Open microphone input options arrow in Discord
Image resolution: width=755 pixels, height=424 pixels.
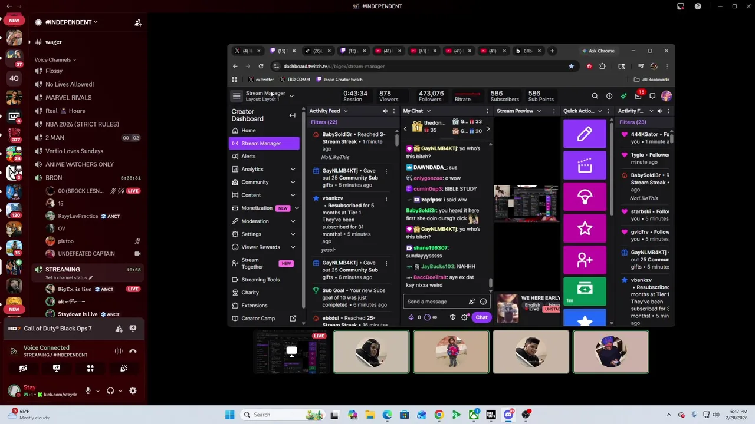pos(98,390)
